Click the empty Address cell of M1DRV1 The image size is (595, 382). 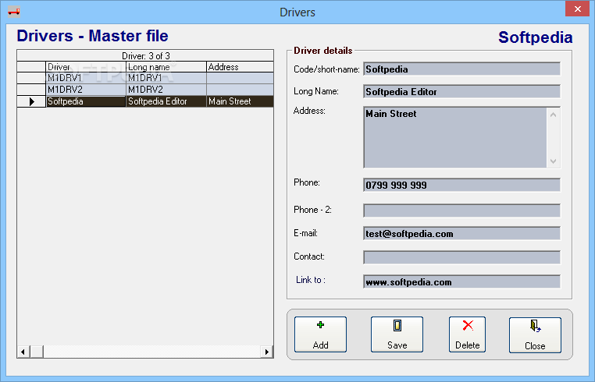click(x=240, y=78)
